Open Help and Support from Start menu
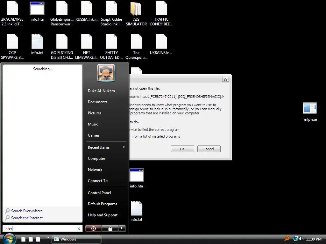326x244 pixels. (103, 215)
